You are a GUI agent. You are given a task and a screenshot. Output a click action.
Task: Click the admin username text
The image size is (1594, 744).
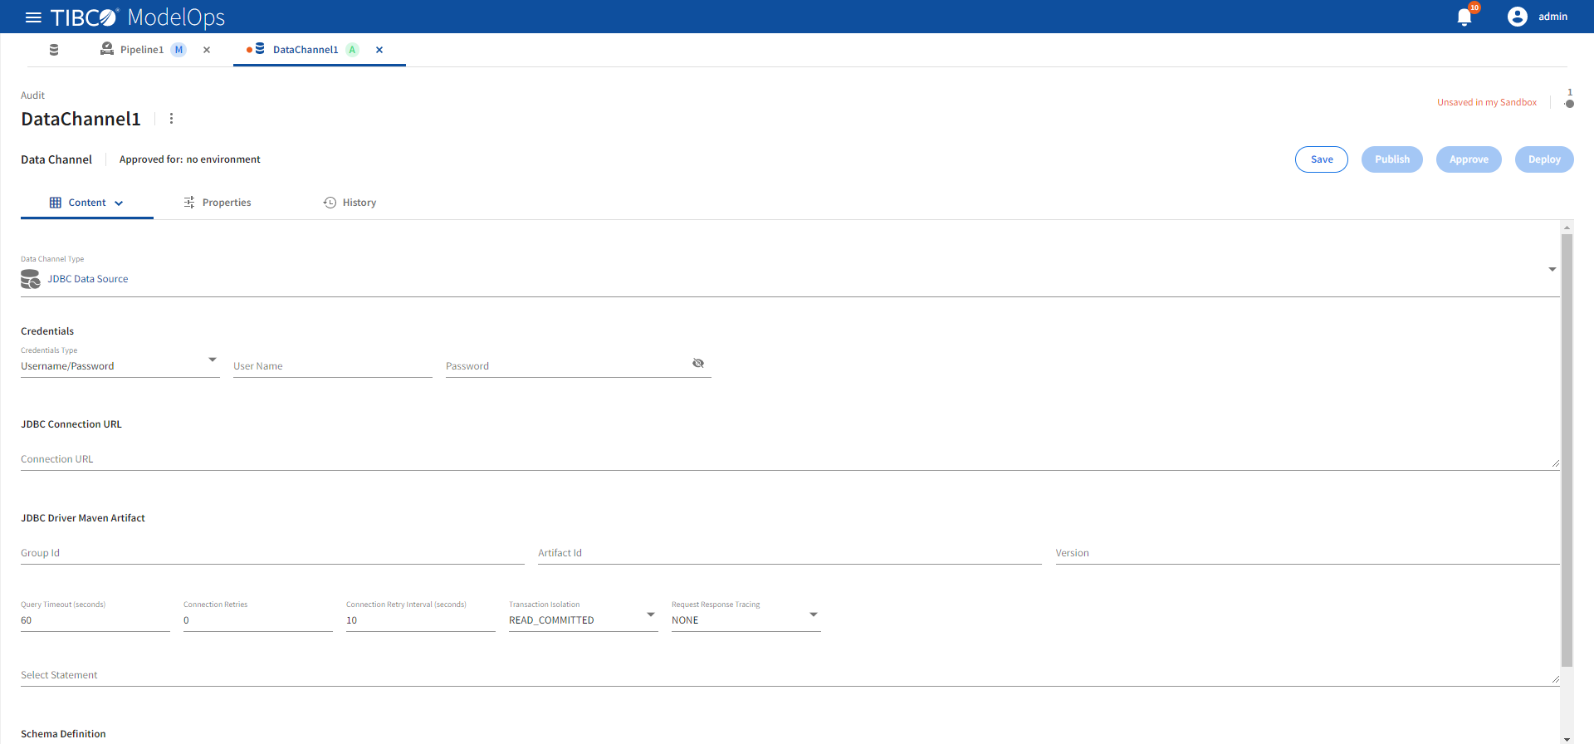click(1552, 17)
